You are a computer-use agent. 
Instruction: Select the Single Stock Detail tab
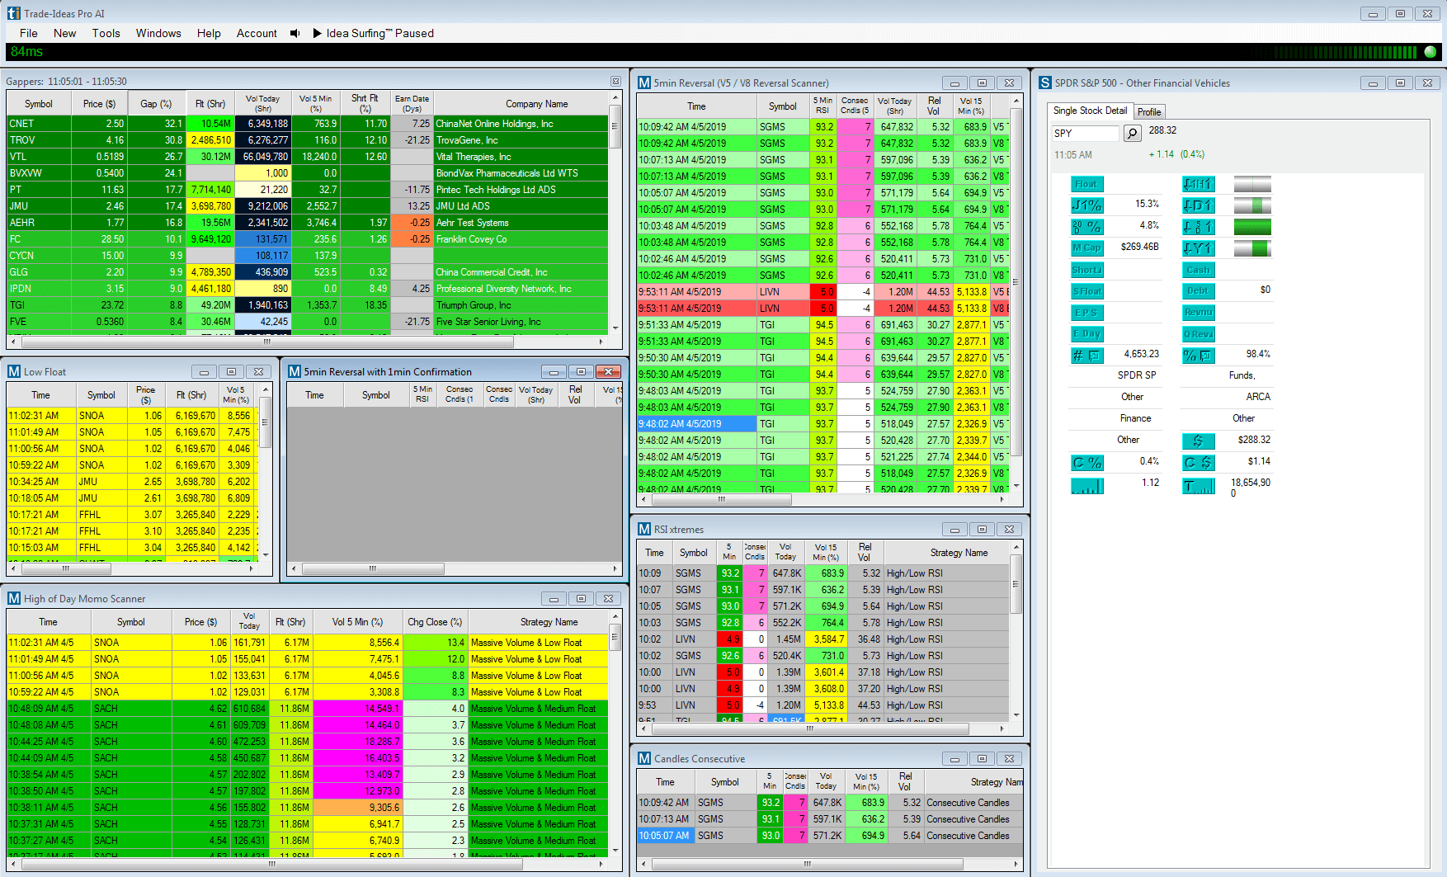1090,111
